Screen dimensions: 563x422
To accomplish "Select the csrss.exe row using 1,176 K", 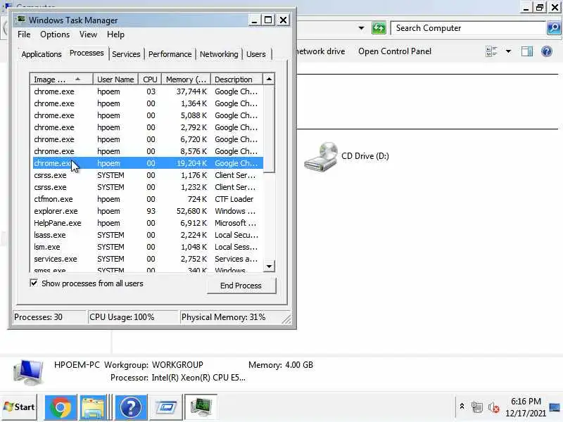I will pos(148,175).
